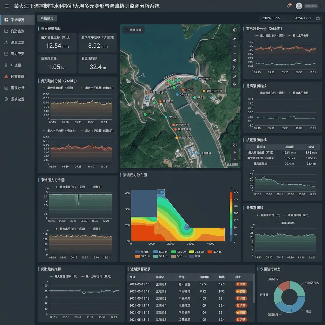Select timestamp 2024-05-15 18 in alert table
325x325 pixels.
[x=139, y=298]
